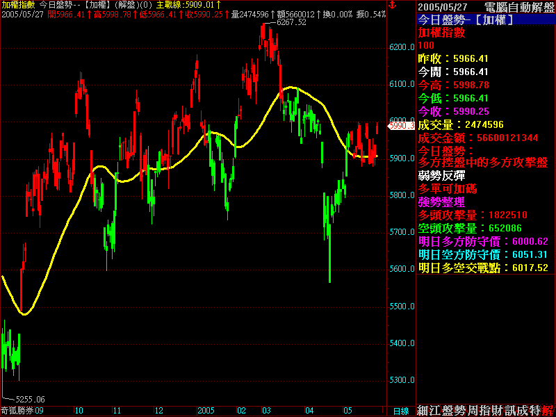Click the 多頭攻擊量:1822510 row
This screenshot has height=417, width=556.
tap(473, 215)
